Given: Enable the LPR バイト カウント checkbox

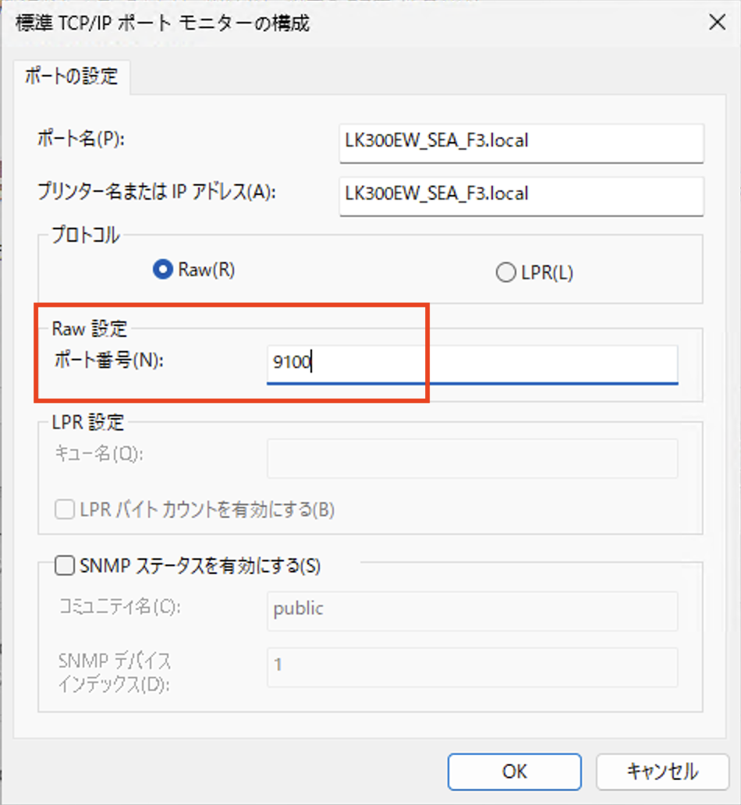Looking at the screenshot, I should pos(64,511).
